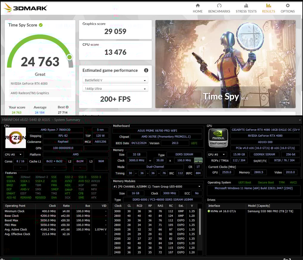Click the green memory chip icon

click(x=198, y=160)
